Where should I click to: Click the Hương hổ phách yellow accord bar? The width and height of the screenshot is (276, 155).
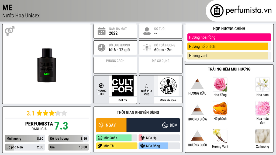click(x=229, y=47)
